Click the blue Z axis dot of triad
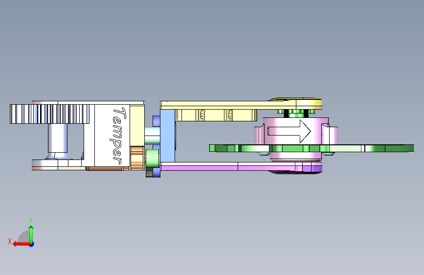This screenshot has height=275, width=424. (32, 244)
